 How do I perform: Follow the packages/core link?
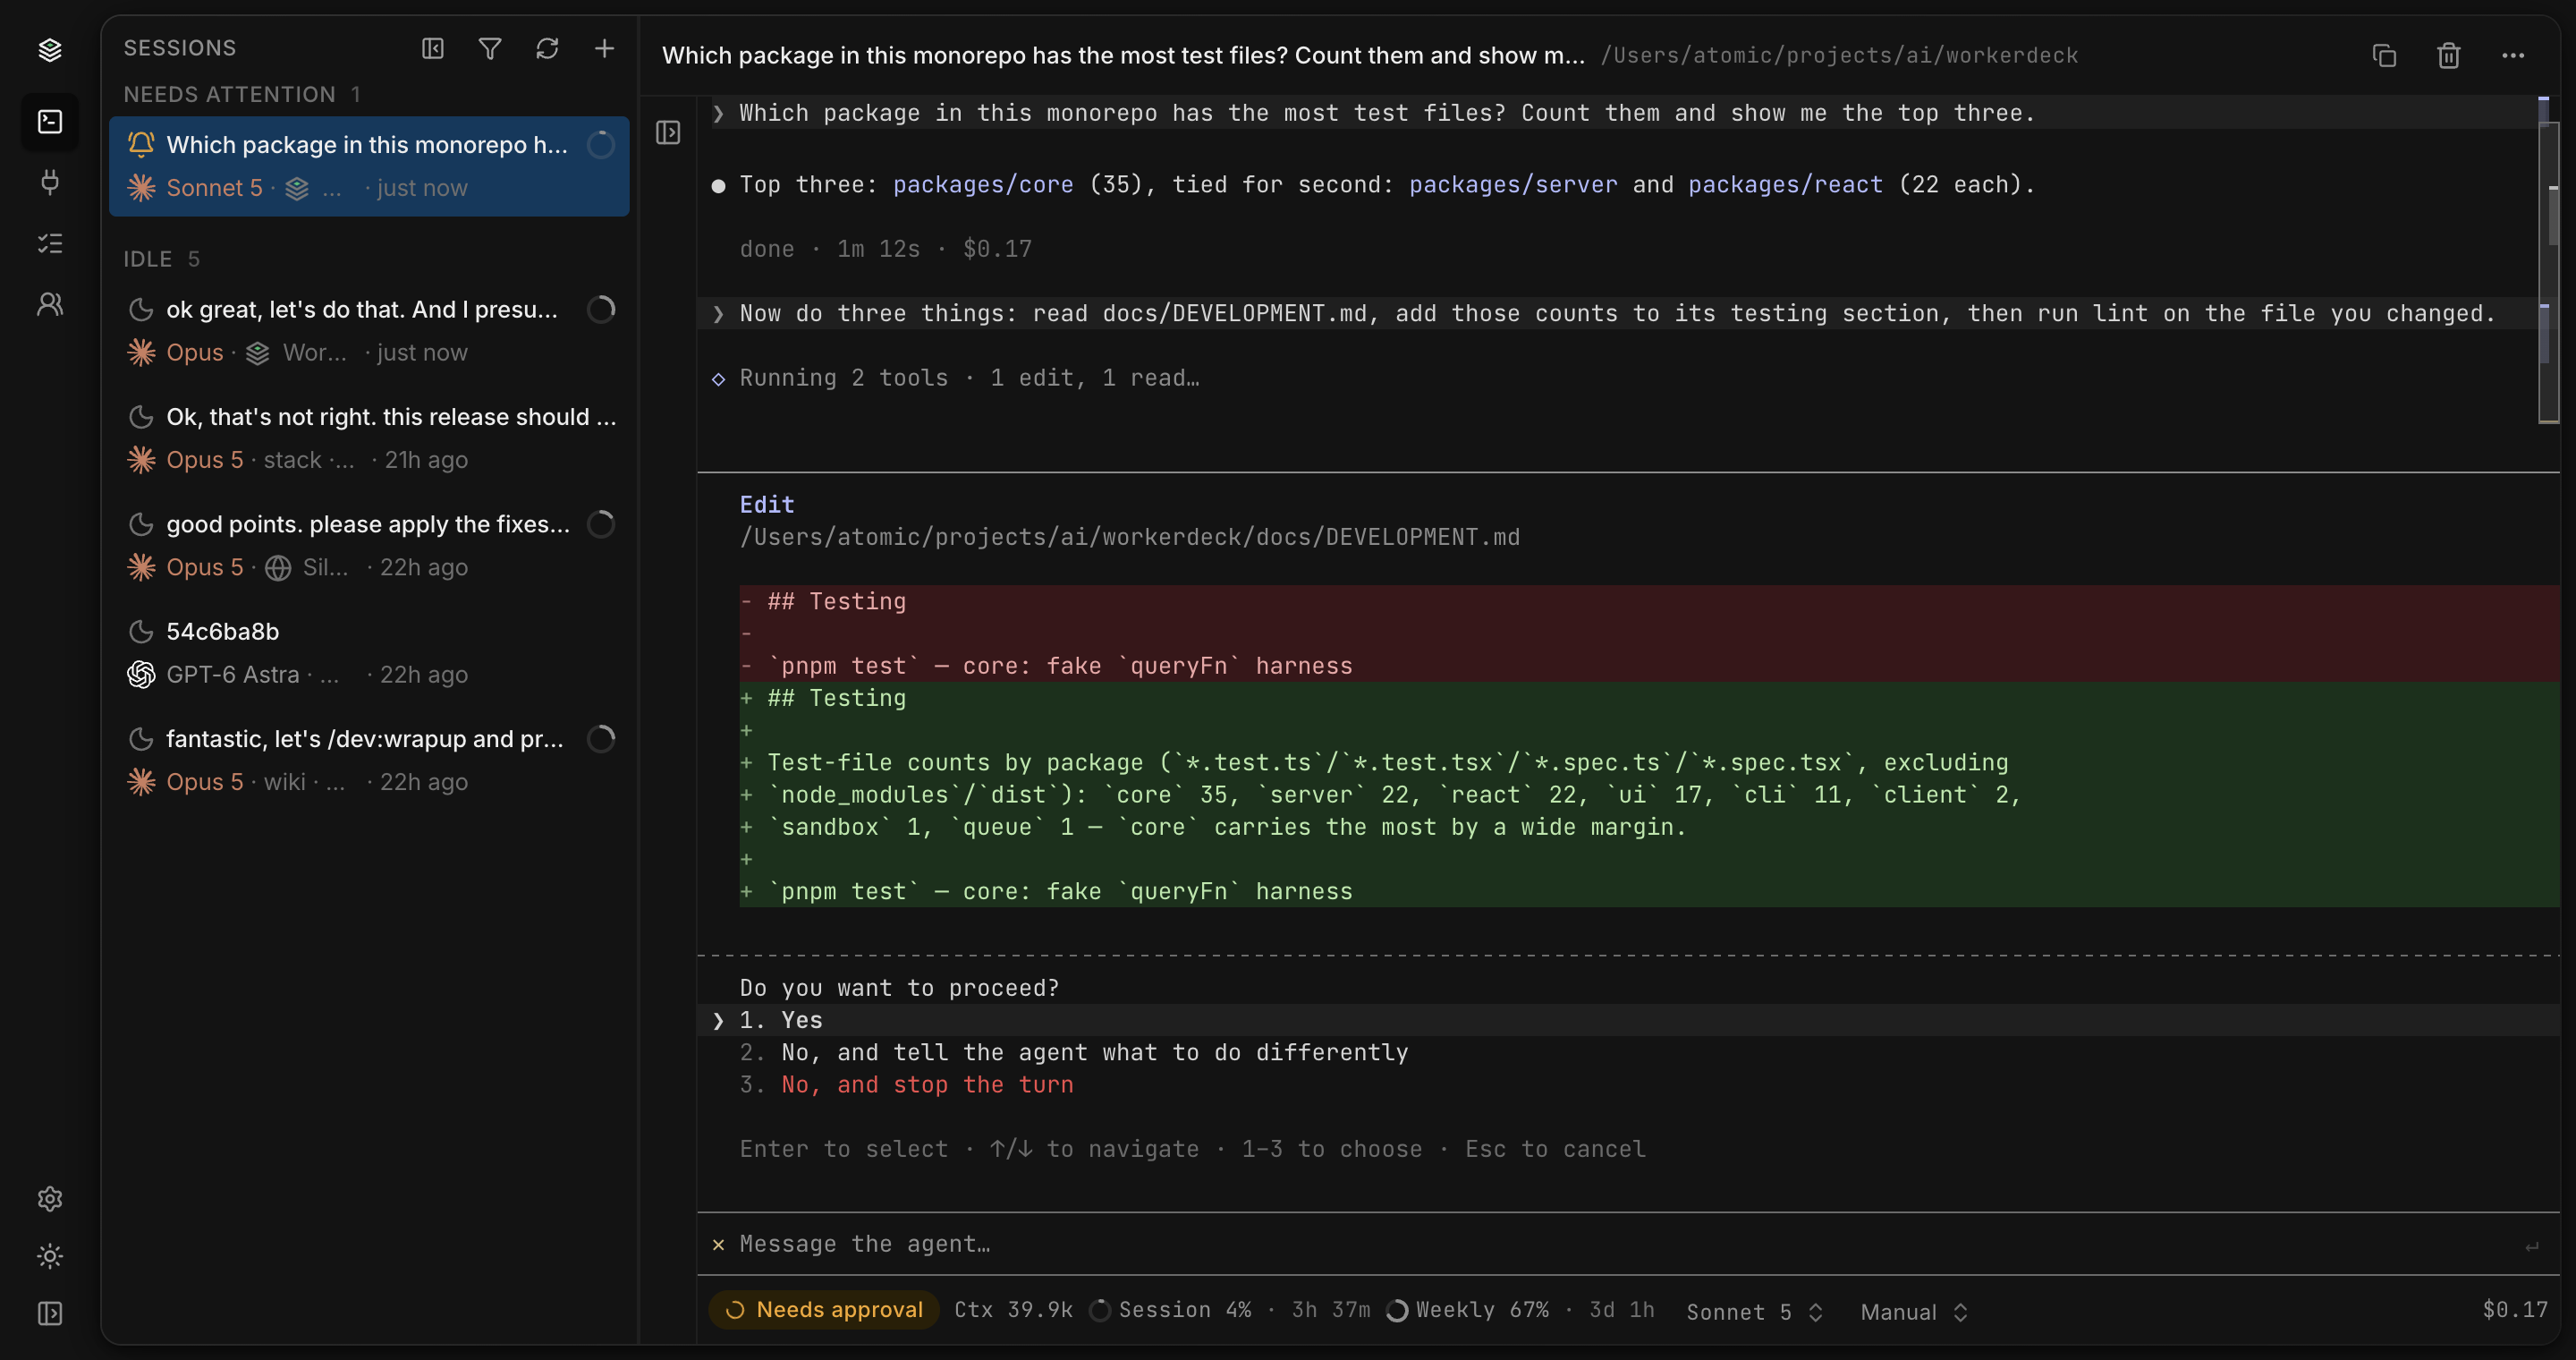[983, 185]
